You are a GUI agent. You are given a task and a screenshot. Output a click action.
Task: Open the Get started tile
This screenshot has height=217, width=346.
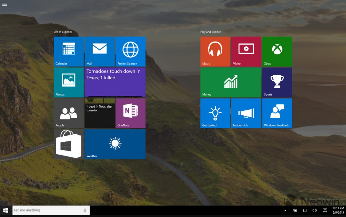coord(215,113)
